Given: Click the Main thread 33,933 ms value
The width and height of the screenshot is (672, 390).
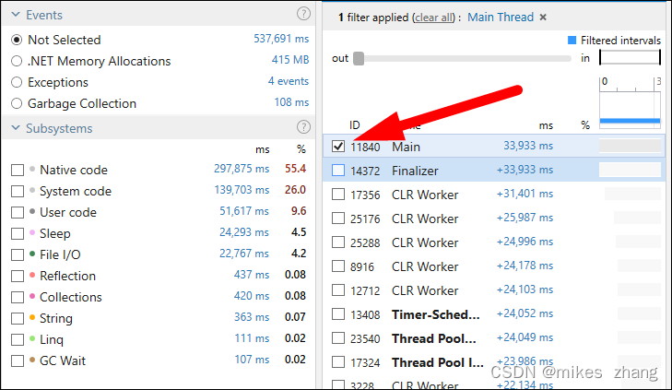Looking at the screenshot, I should pyautogui.click(x=528, y=146).
